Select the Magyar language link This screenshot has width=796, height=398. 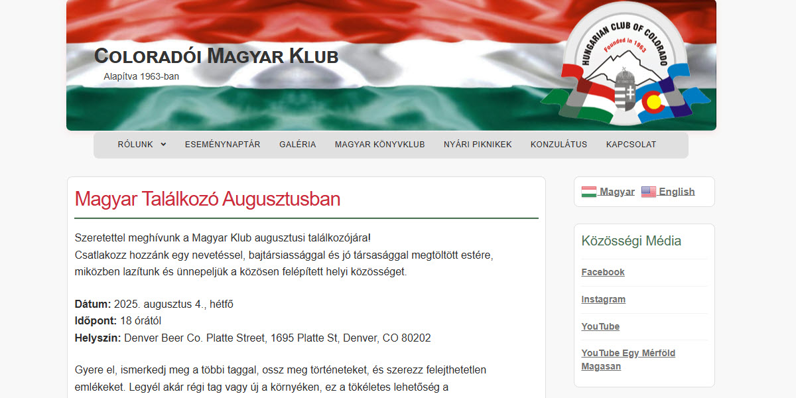[617, 191]
